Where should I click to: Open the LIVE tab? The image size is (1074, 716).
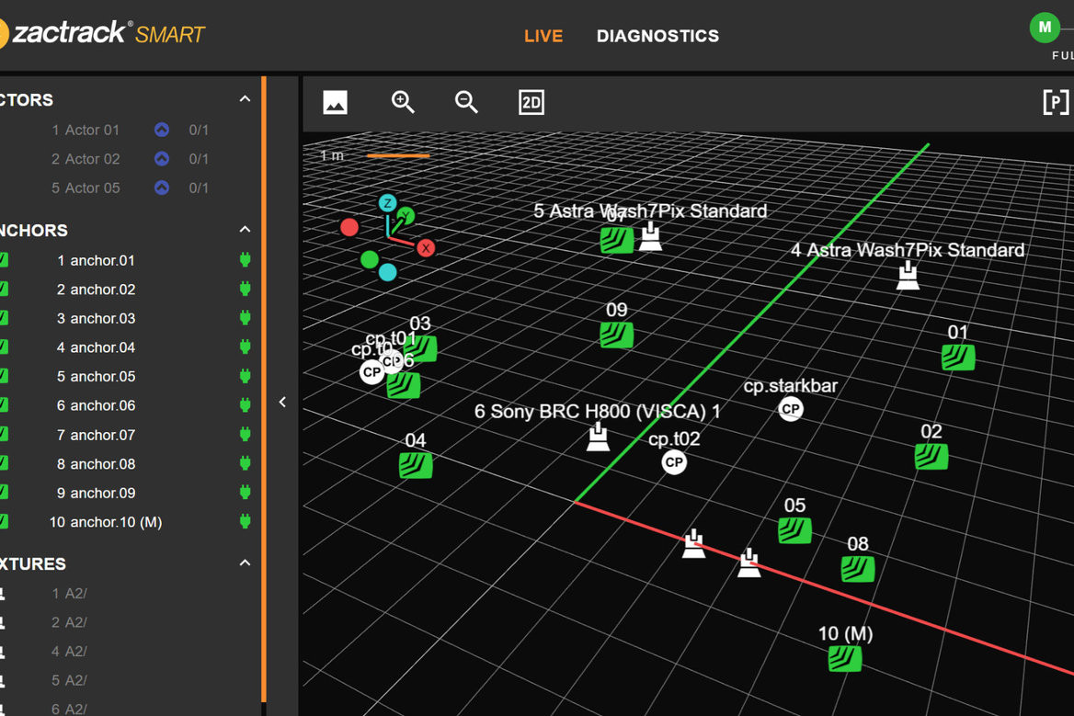(x=543, y=36)
